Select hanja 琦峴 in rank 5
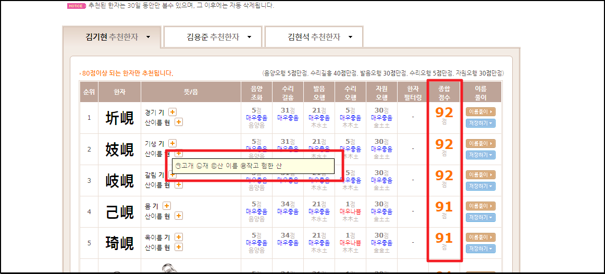 point(120,243)
